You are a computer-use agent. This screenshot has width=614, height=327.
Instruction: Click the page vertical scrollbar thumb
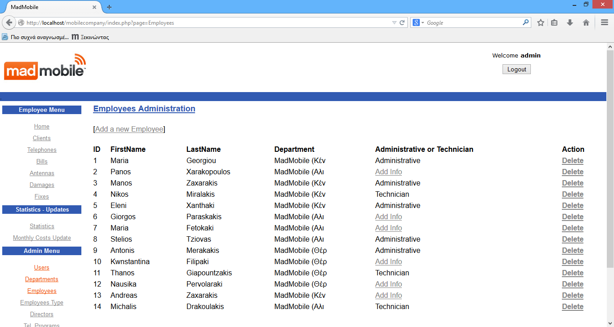[610, 159]
